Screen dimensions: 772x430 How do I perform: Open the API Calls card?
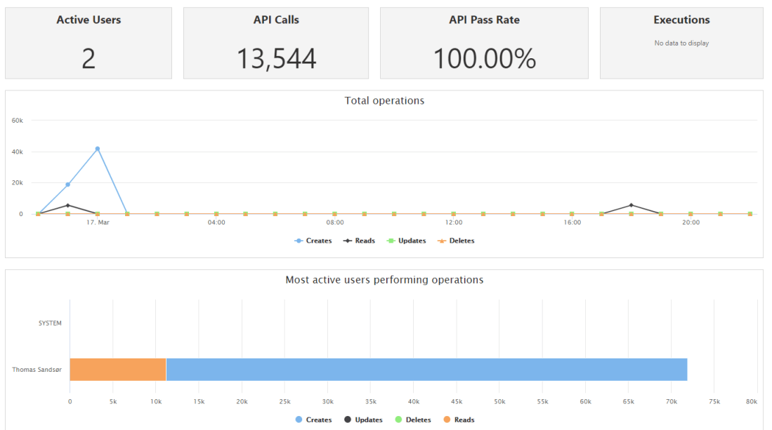coord(276,43)
